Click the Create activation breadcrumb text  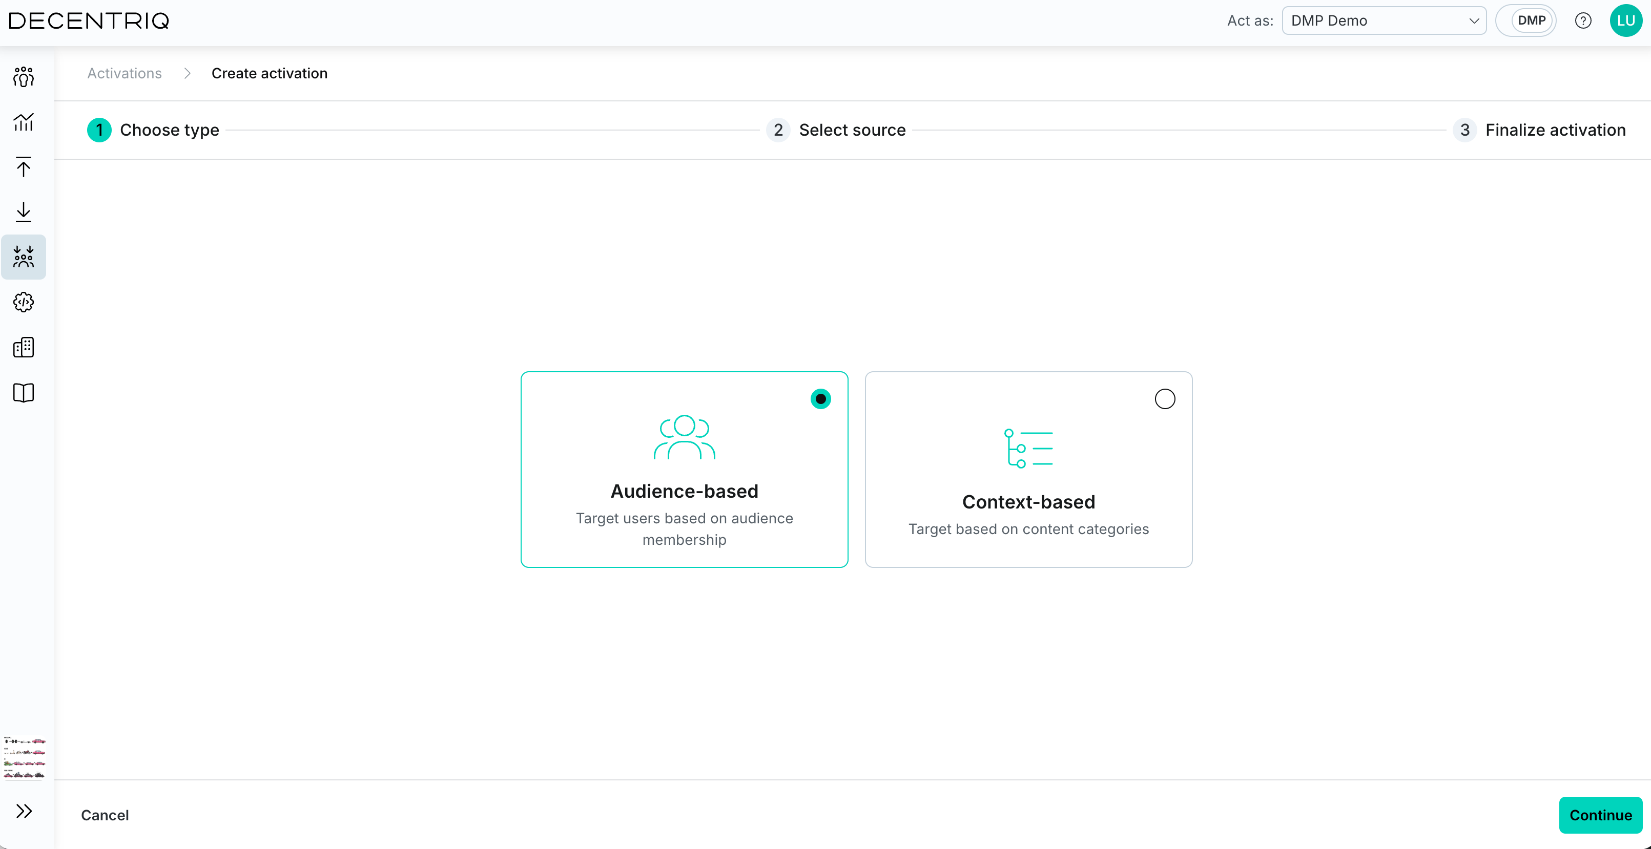(269, 73)
